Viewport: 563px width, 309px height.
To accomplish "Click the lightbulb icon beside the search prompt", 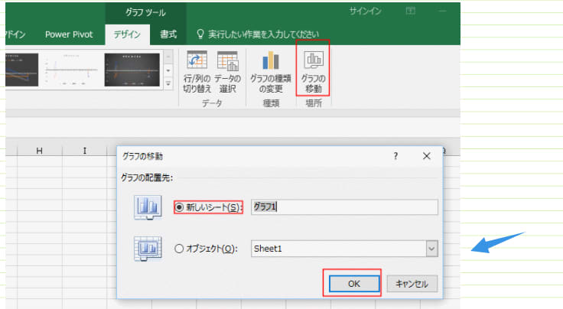I will tap(201, 34).
